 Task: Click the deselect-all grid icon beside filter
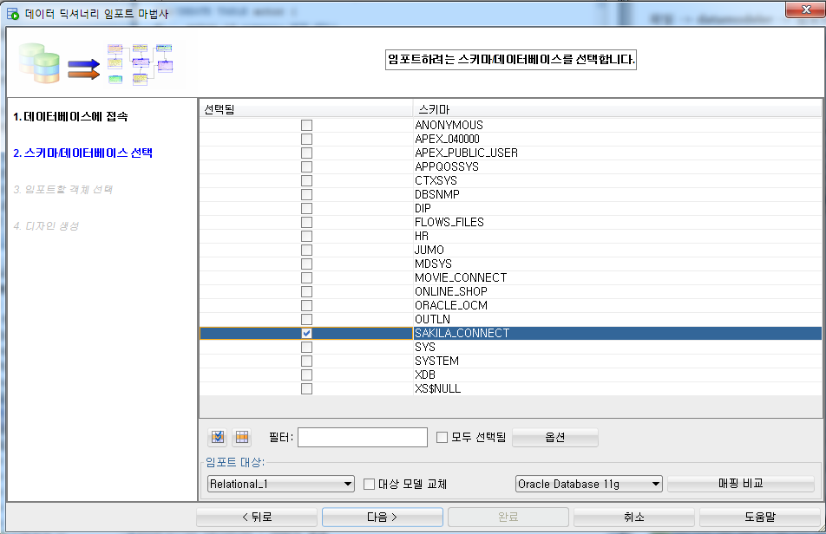click(x=242, y=437)
